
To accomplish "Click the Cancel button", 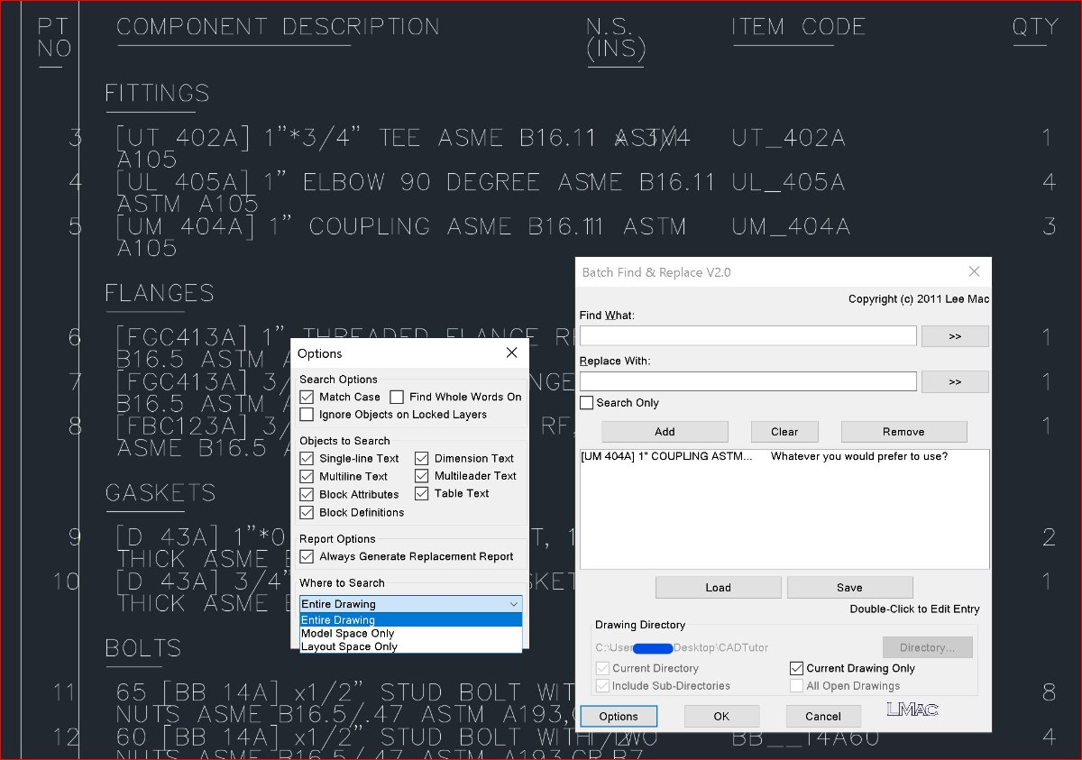I will [823, 717].
